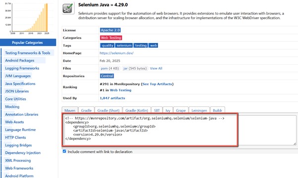
Task: Switch to the Maven tab
Action: point(70,110)
